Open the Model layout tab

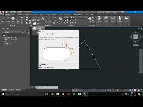point(4,89)
